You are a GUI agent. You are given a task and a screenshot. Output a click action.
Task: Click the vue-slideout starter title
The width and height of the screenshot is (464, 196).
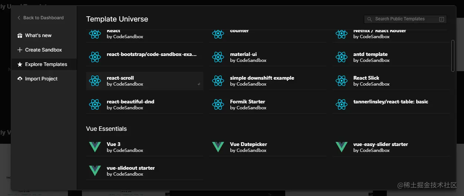131,168
